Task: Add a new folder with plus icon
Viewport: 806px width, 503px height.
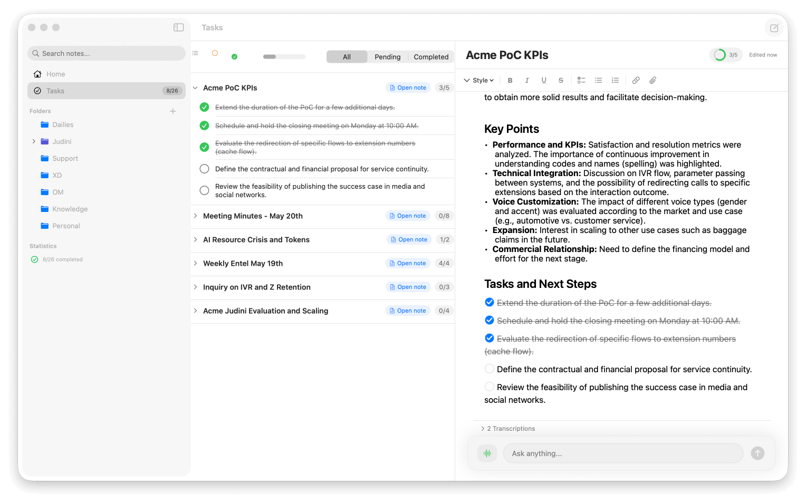Action: click(172, 111)
